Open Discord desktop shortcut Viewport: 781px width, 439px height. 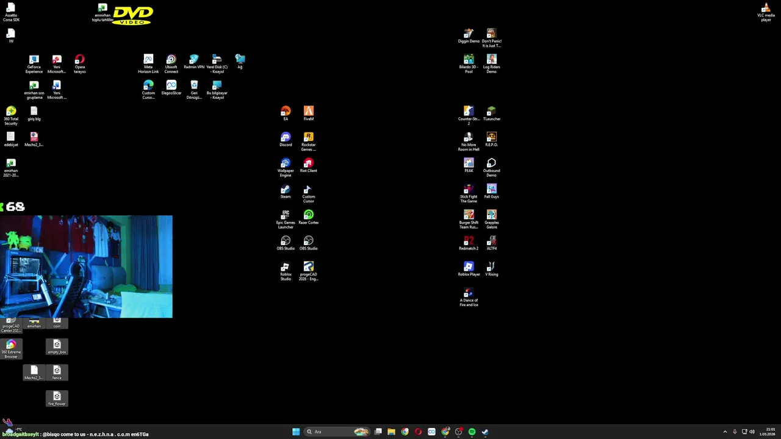click(286, 140)
